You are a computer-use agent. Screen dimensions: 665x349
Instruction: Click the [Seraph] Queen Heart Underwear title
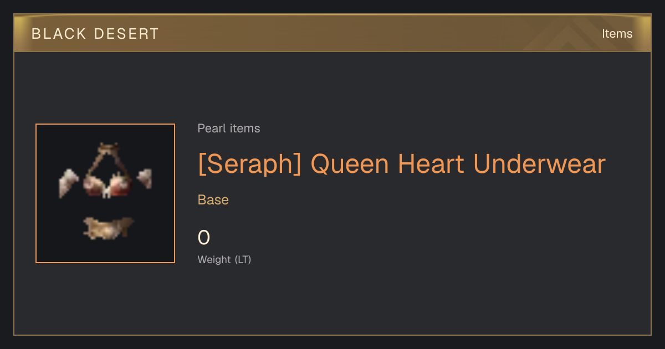(402, 164)
